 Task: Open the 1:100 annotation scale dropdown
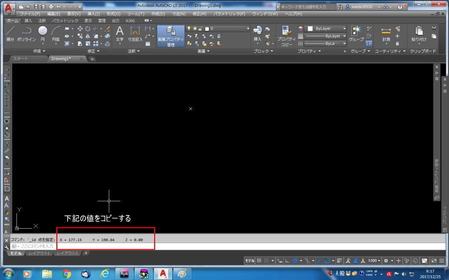[374, 261]
